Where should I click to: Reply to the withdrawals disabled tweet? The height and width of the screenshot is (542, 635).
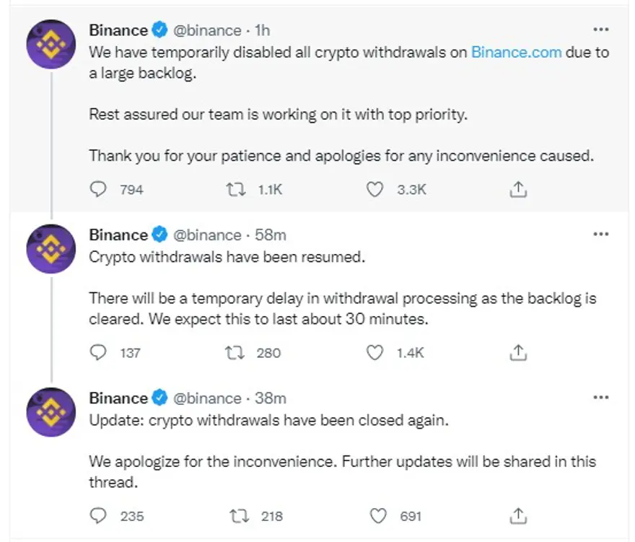coord(97,189)
